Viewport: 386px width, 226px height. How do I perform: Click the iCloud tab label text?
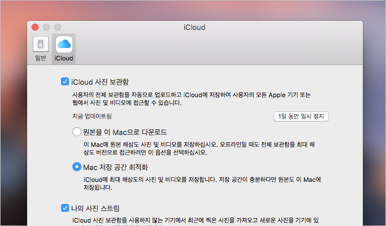64,58
